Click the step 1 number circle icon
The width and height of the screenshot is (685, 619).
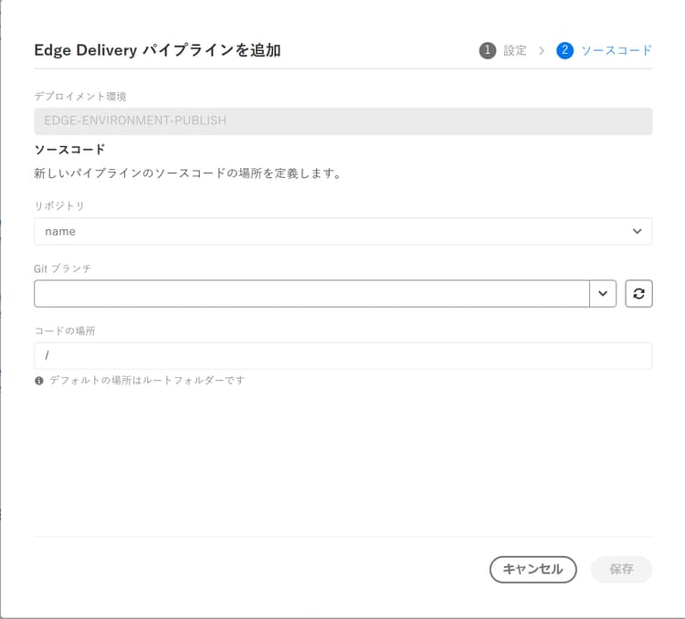tap(488, 50)
